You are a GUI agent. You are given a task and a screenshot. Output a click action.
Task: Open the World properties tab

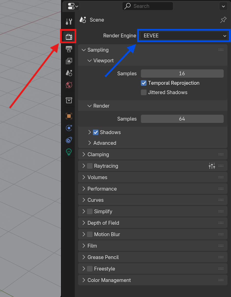pos(69,85)
